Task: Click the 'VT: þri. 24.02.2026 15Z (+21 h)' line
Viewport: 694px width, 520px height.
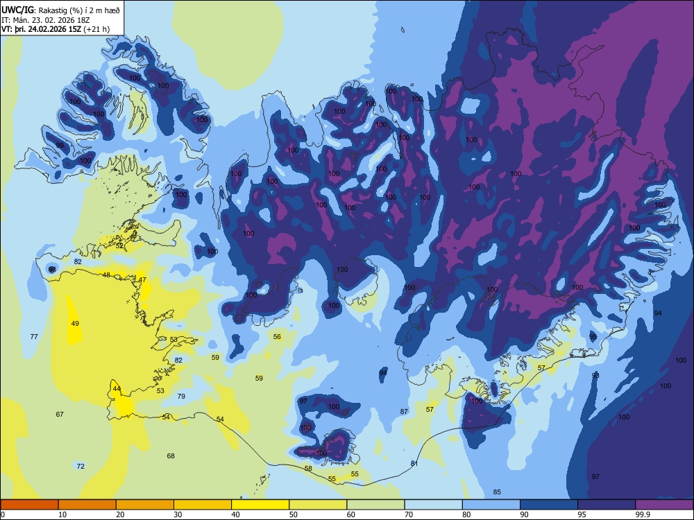Action: [x=56, y=29]
